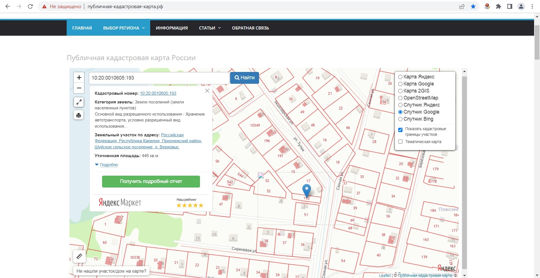Screen dimensions: 540x278
Task: Zoom in the map with plus button
Action: (x=79, y=78)
